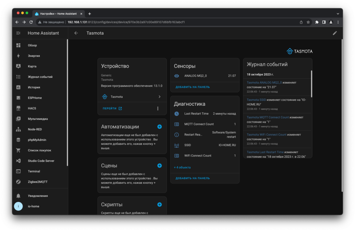Open the ANALOG MQ2_0 sensor entity
The image size is (355, 231).
pos(205,76)
